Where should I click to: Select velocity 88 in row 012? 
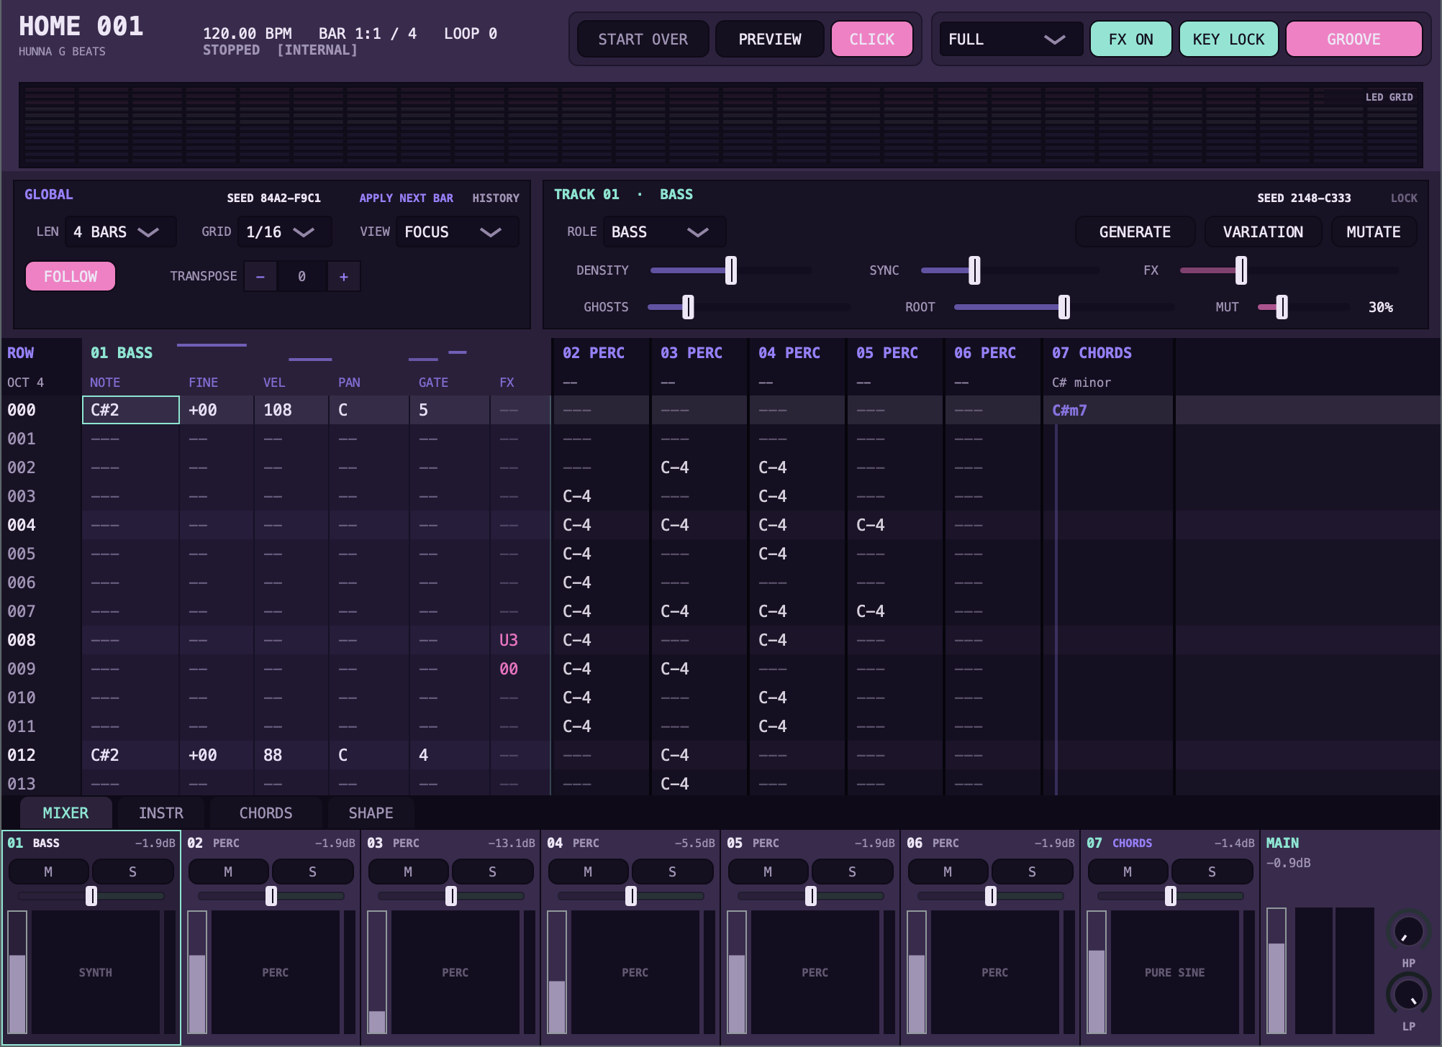click(x=291, y=755)
